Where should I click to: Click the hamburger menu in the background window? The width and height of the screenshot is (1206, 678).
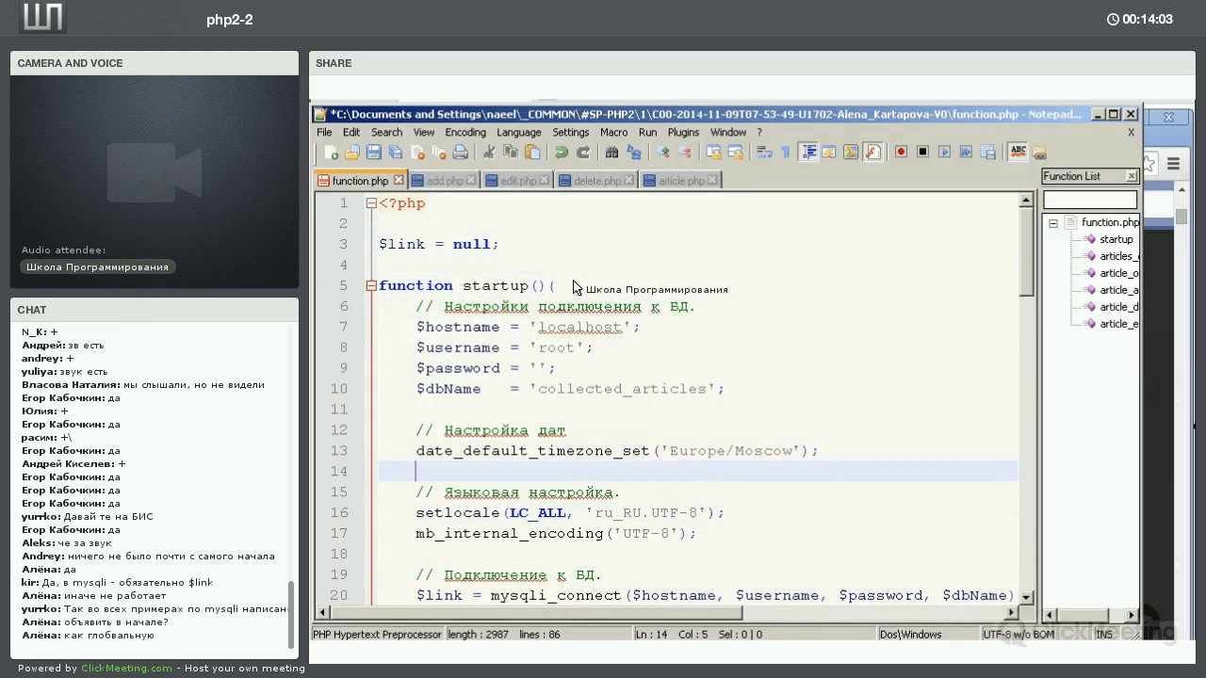pyautogui.click(x=1173, y=164)
